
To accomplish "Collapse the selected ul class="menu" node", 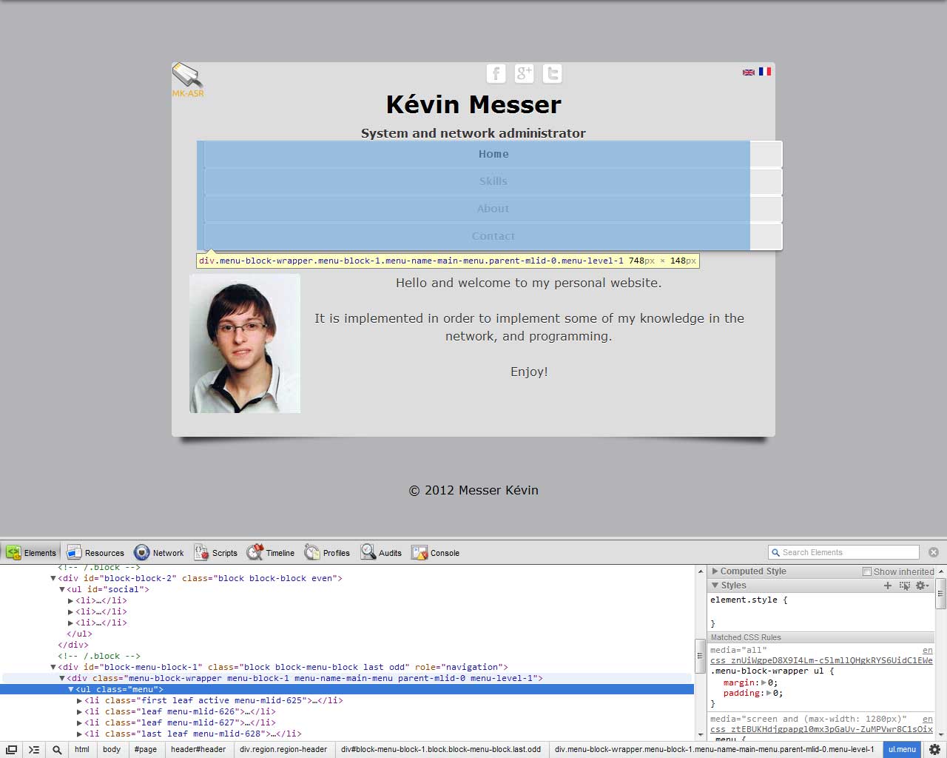I will pos(71,689).
